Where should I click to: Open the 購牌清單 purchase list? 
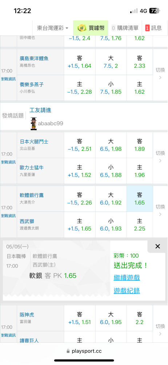125,28
